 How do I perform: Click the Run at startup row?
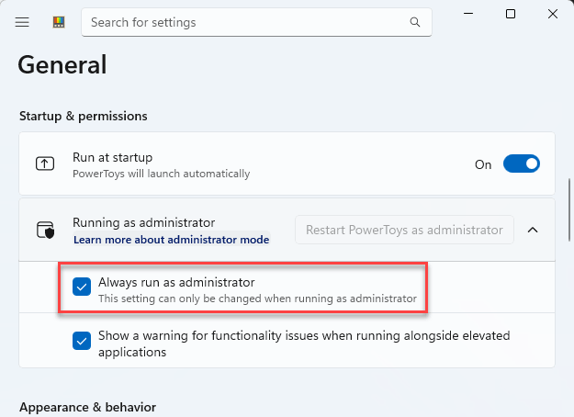287,163
